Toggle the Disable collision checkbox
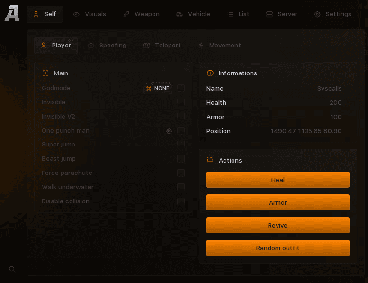368x283 pixels. coord(181,201)
